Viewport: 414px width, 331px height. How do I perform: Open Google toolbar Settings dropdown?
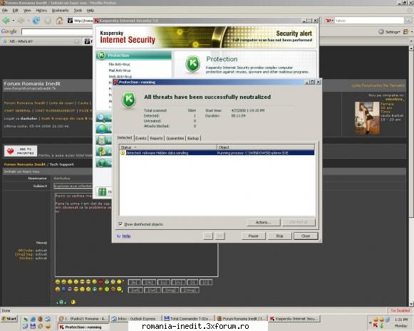389,31
